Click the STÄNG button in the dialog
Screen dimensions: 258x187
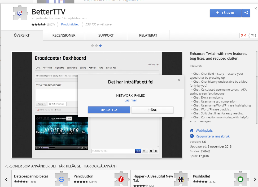[x=152, y=110]
